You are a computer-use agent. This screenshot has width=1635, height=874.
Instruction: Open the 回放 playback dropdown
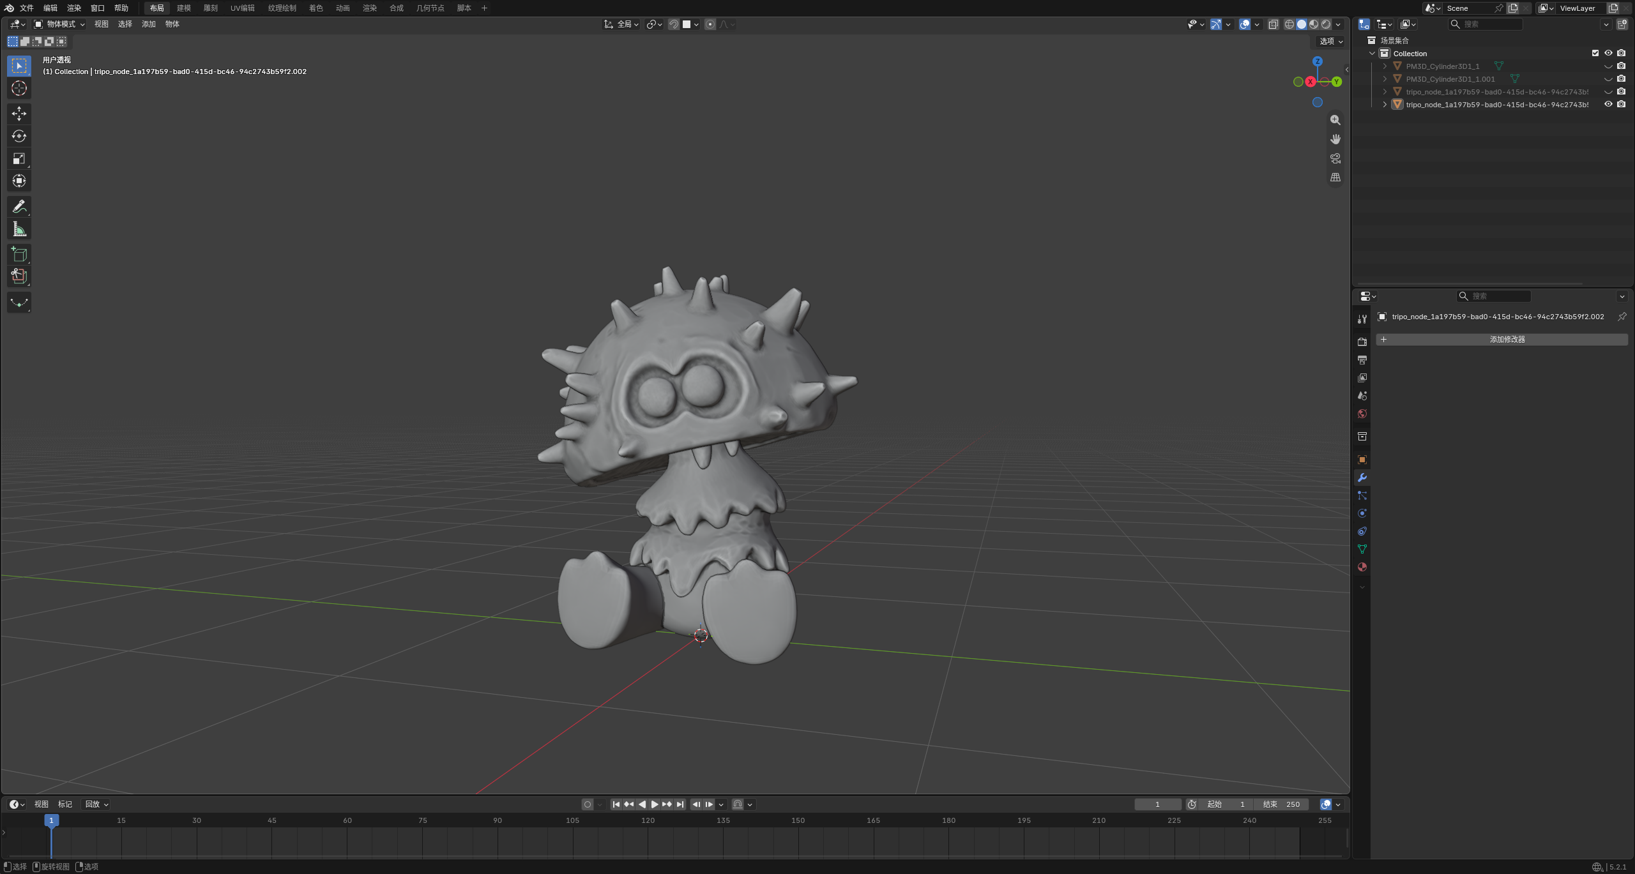(x=97, y=804)
